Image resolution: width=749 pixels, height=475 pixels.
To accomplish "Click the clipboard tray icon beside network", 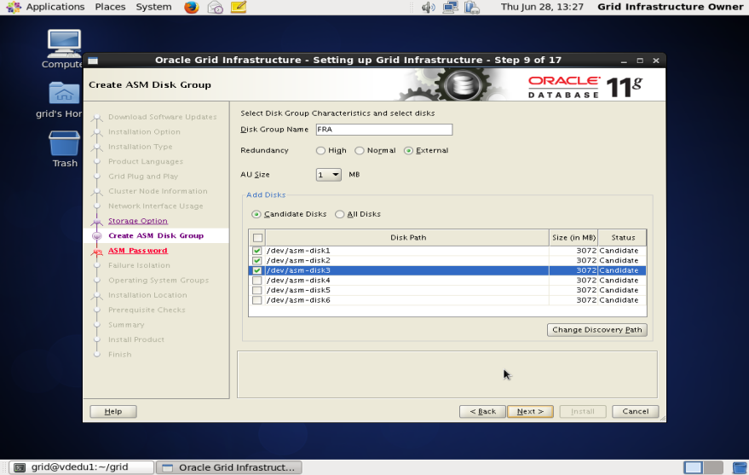I will [471, 7].
